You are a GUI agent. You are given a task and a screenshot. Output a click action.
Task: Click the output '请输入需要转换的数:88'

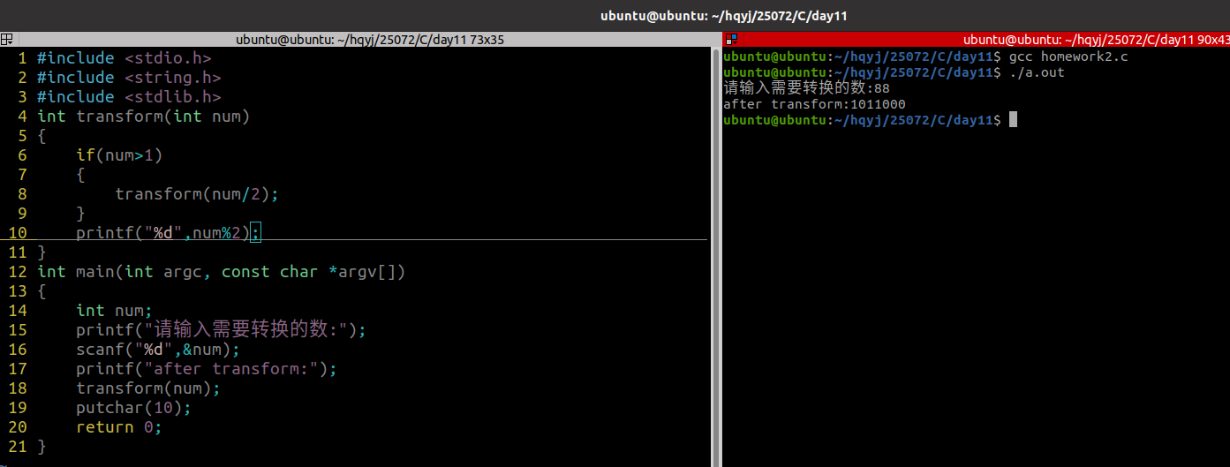[806, 88]
